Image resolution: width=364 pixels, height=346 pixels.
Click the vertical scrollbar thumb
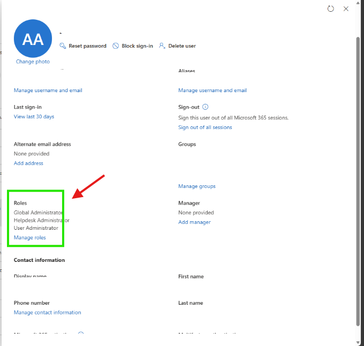coord(358,181)
